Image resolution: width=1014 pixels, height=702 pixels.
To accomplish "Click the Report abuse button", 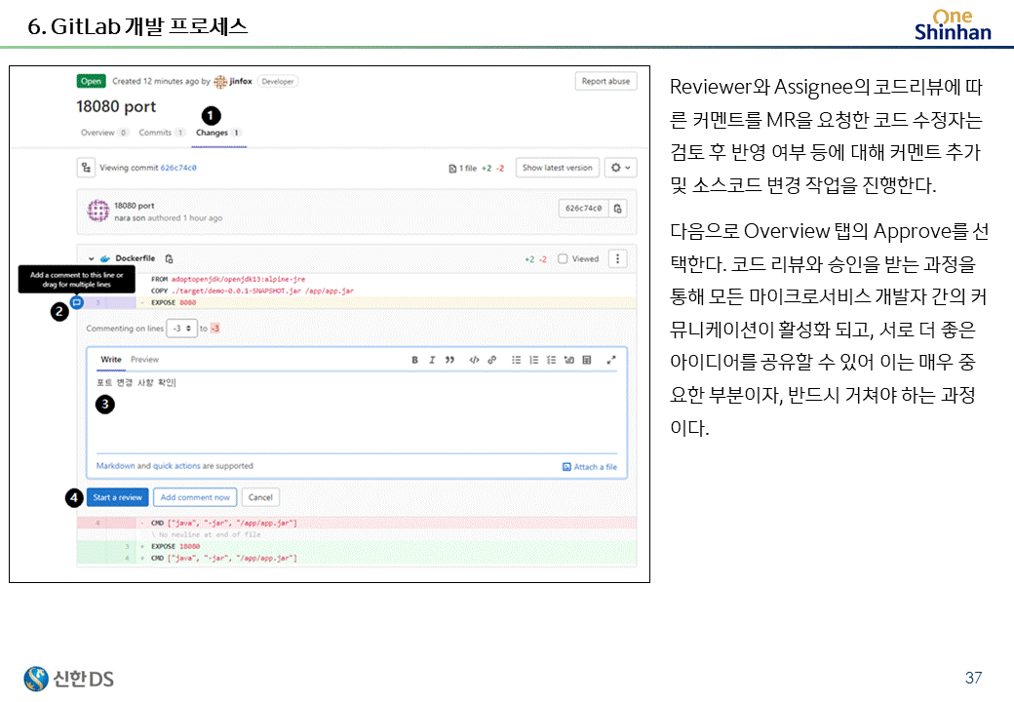I will point(605,82).
